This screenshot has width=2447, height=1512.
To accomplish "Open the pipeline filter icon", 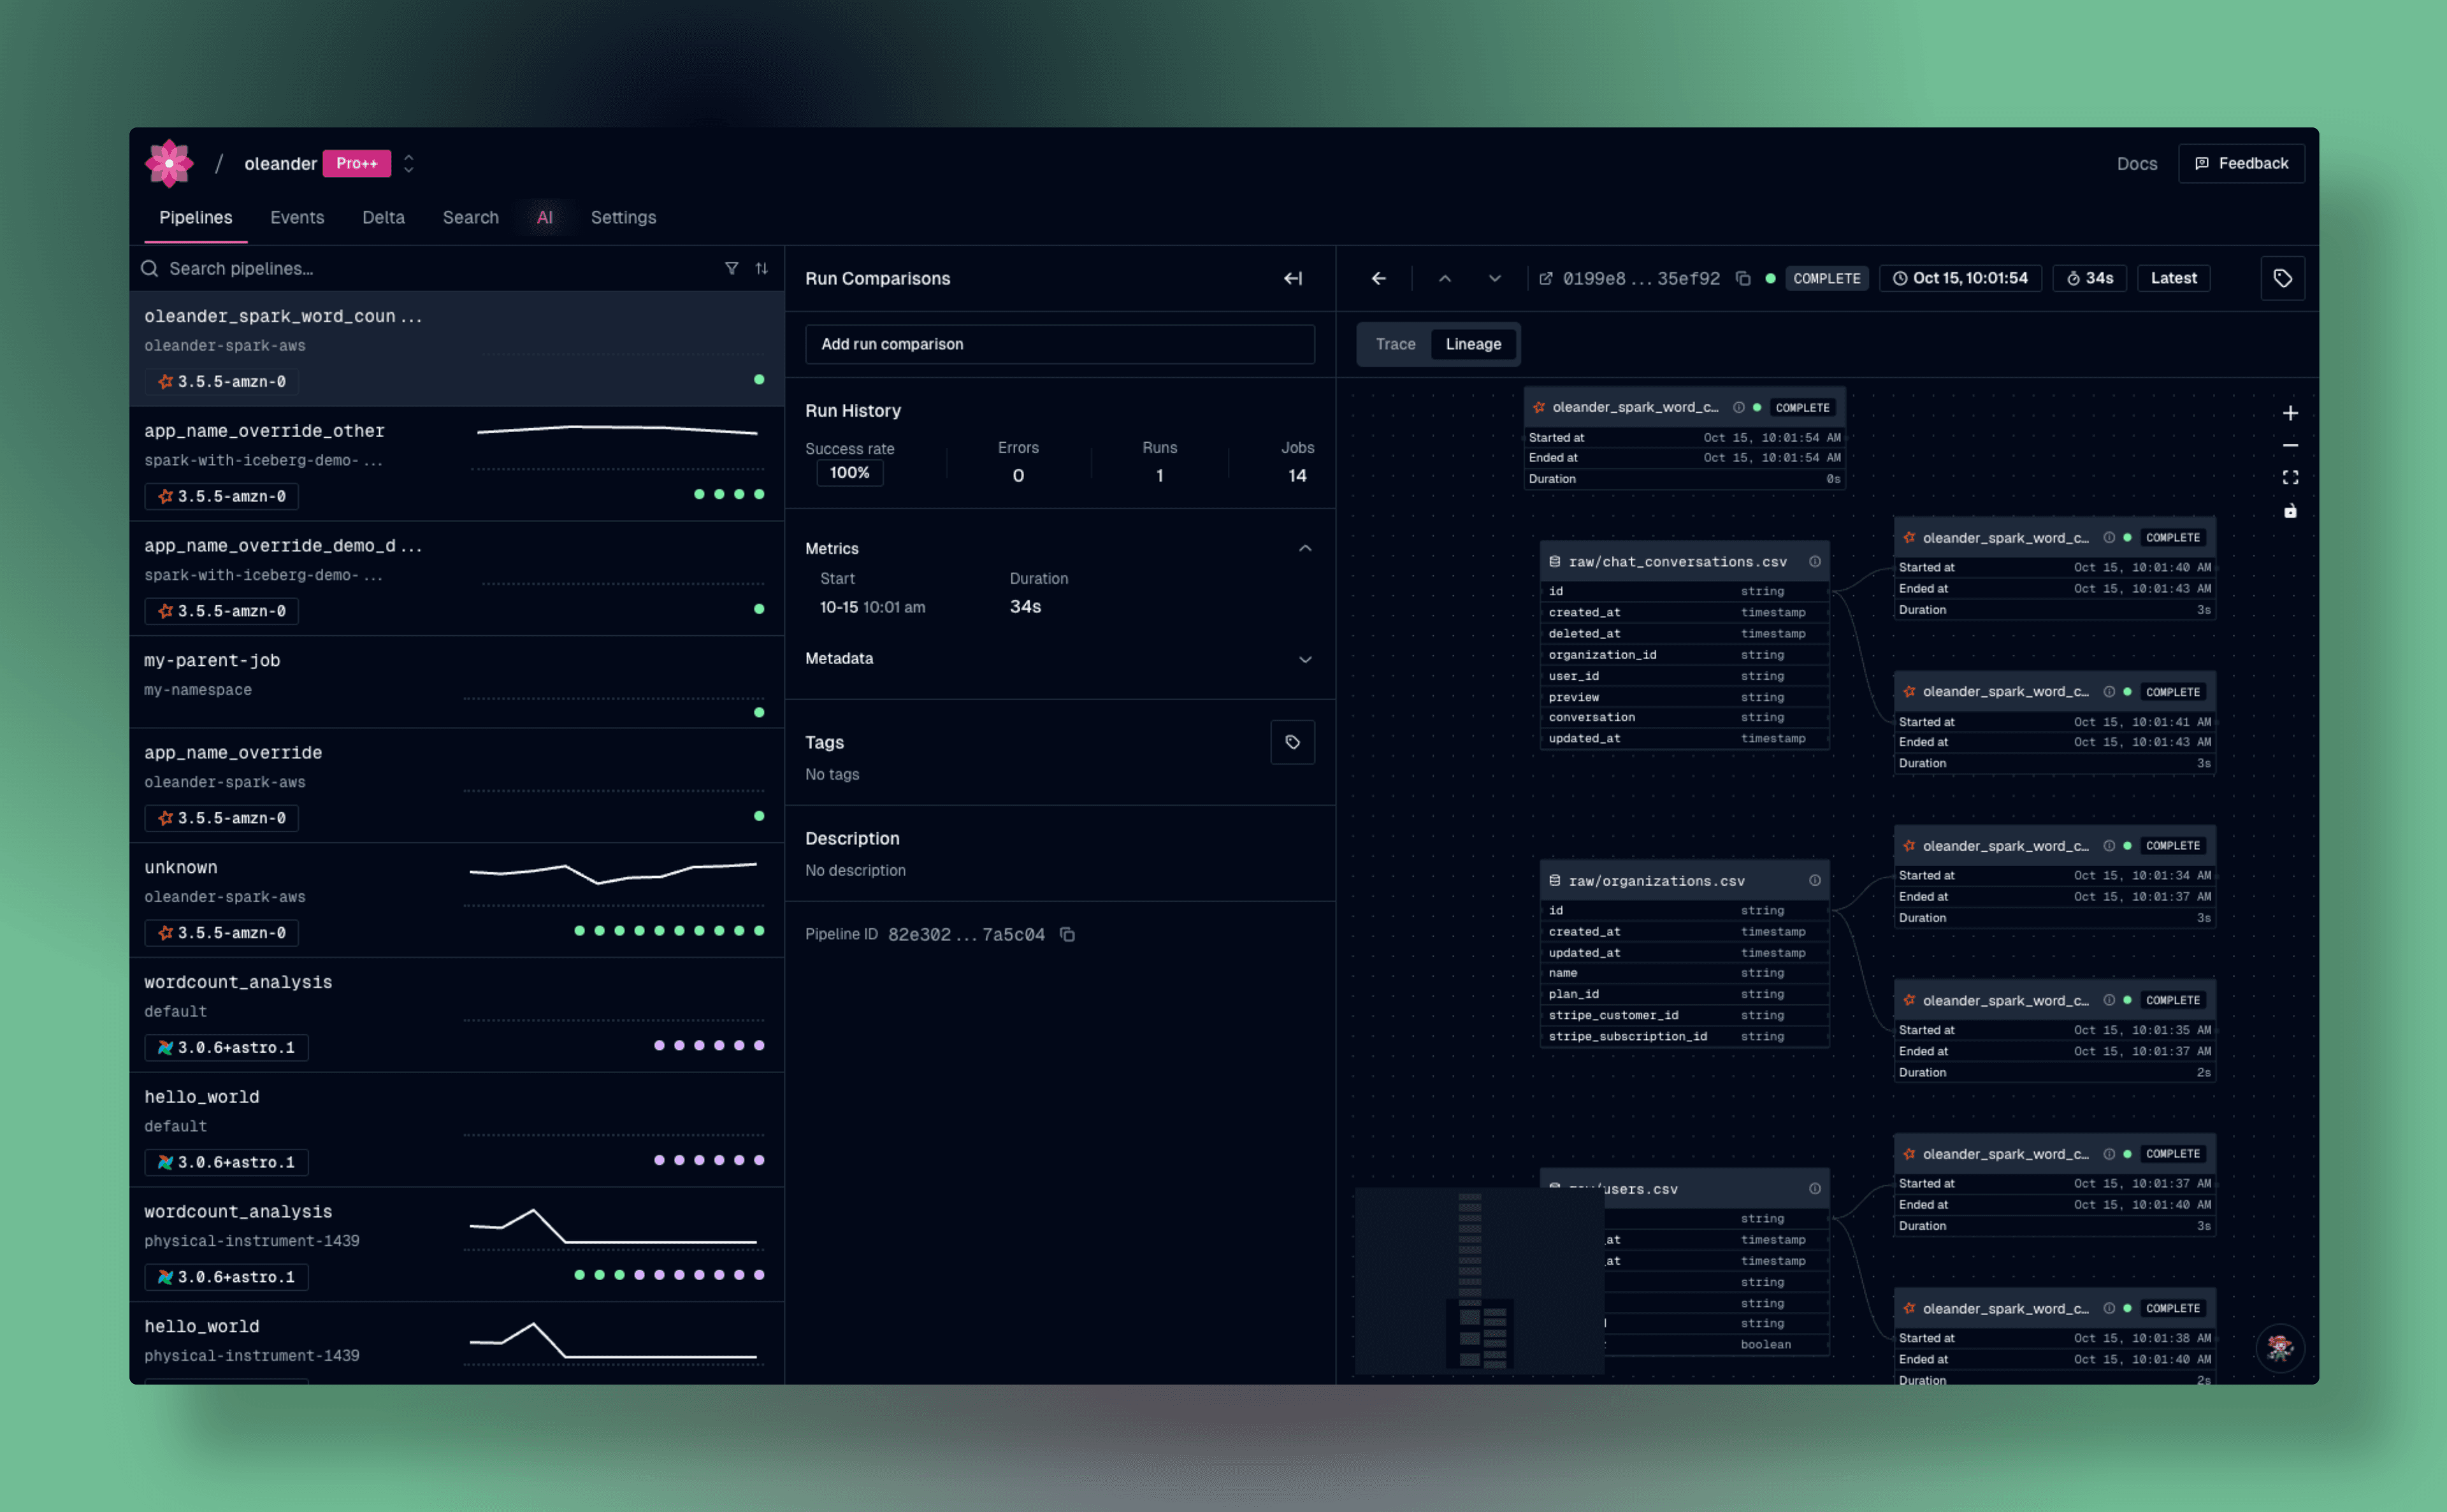I will click(732, 268).
